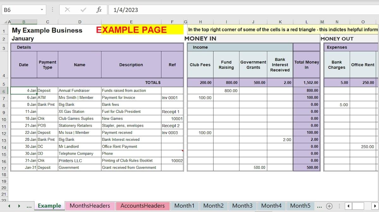Screen dimensions: 379x212
Task: Select the Month5 sheet tab
Action: pos(300,206)
